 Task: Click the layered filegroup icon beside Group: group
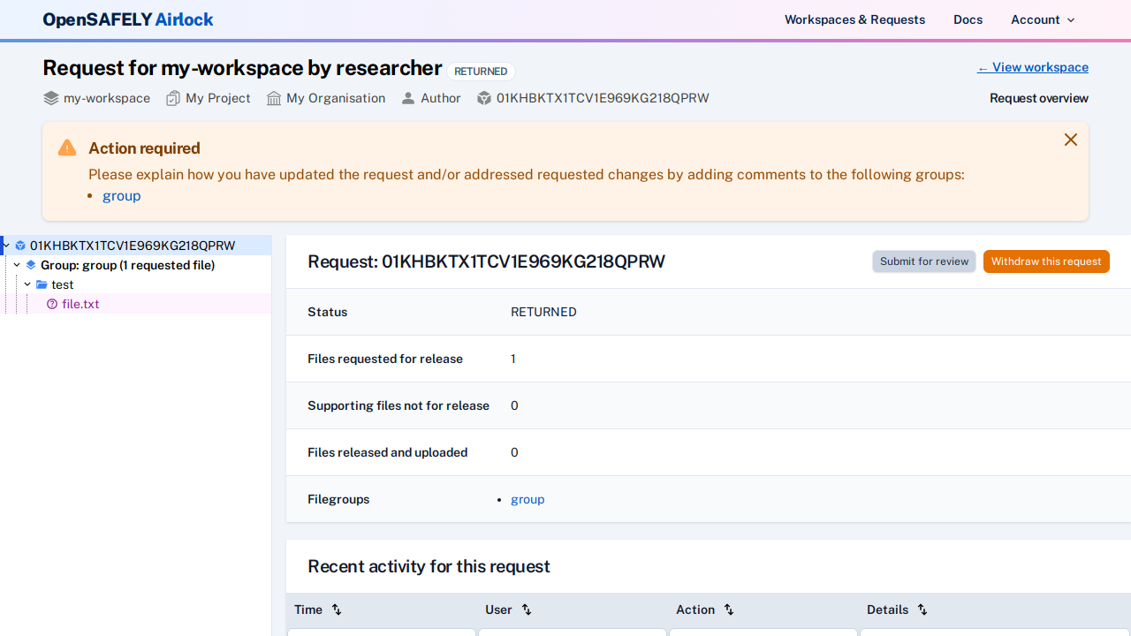[31, 265]
